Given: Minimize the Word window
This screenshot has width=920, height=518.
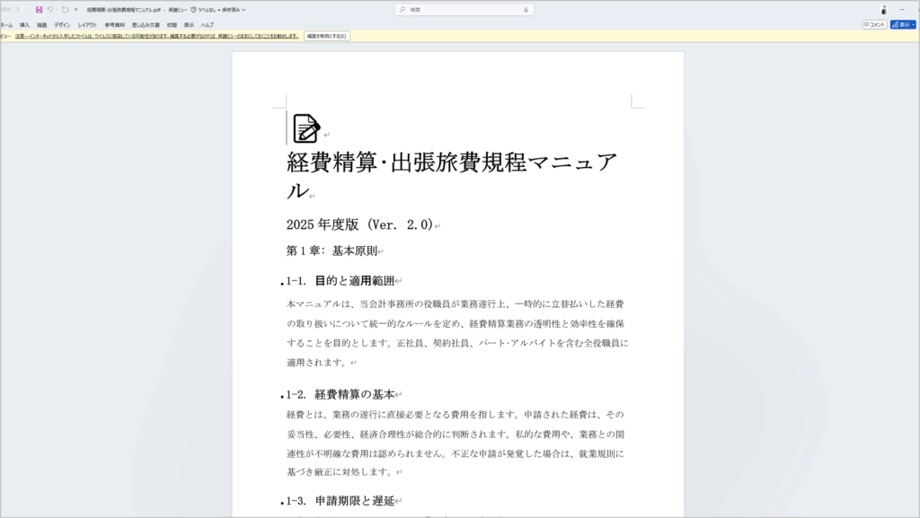Looking at the screenshot, I should (x=902, y=10).
